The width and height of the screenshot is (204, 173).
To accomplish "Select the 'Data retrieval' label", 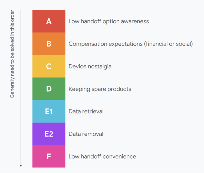I will click(x=86, y=111).
